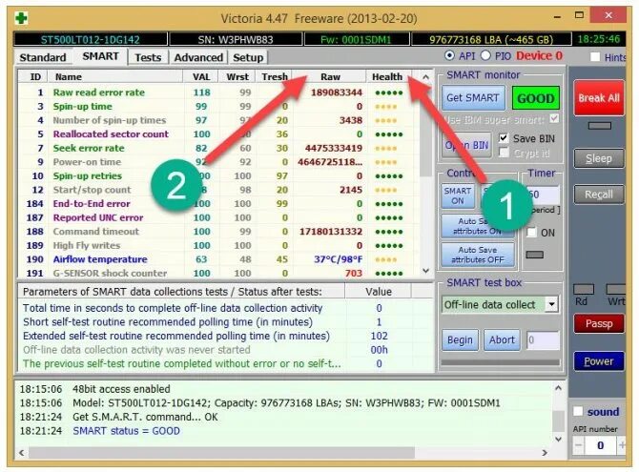The width and height of the screenshot is (639, 472).
Task: Decrease API number with minus button
Action: pos(579,445)
